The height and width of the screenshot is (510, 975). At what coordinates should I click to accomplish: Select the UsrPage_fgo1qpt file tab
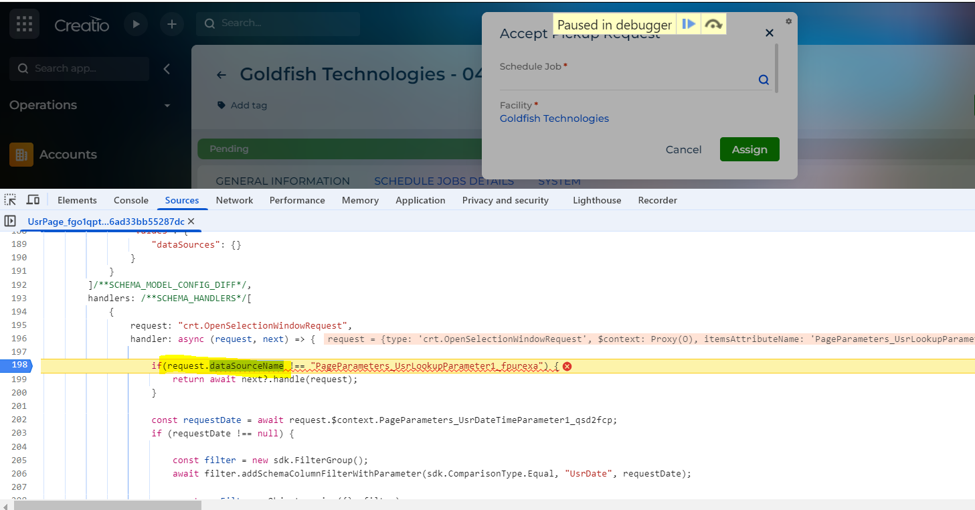click(x=106, y=222)
